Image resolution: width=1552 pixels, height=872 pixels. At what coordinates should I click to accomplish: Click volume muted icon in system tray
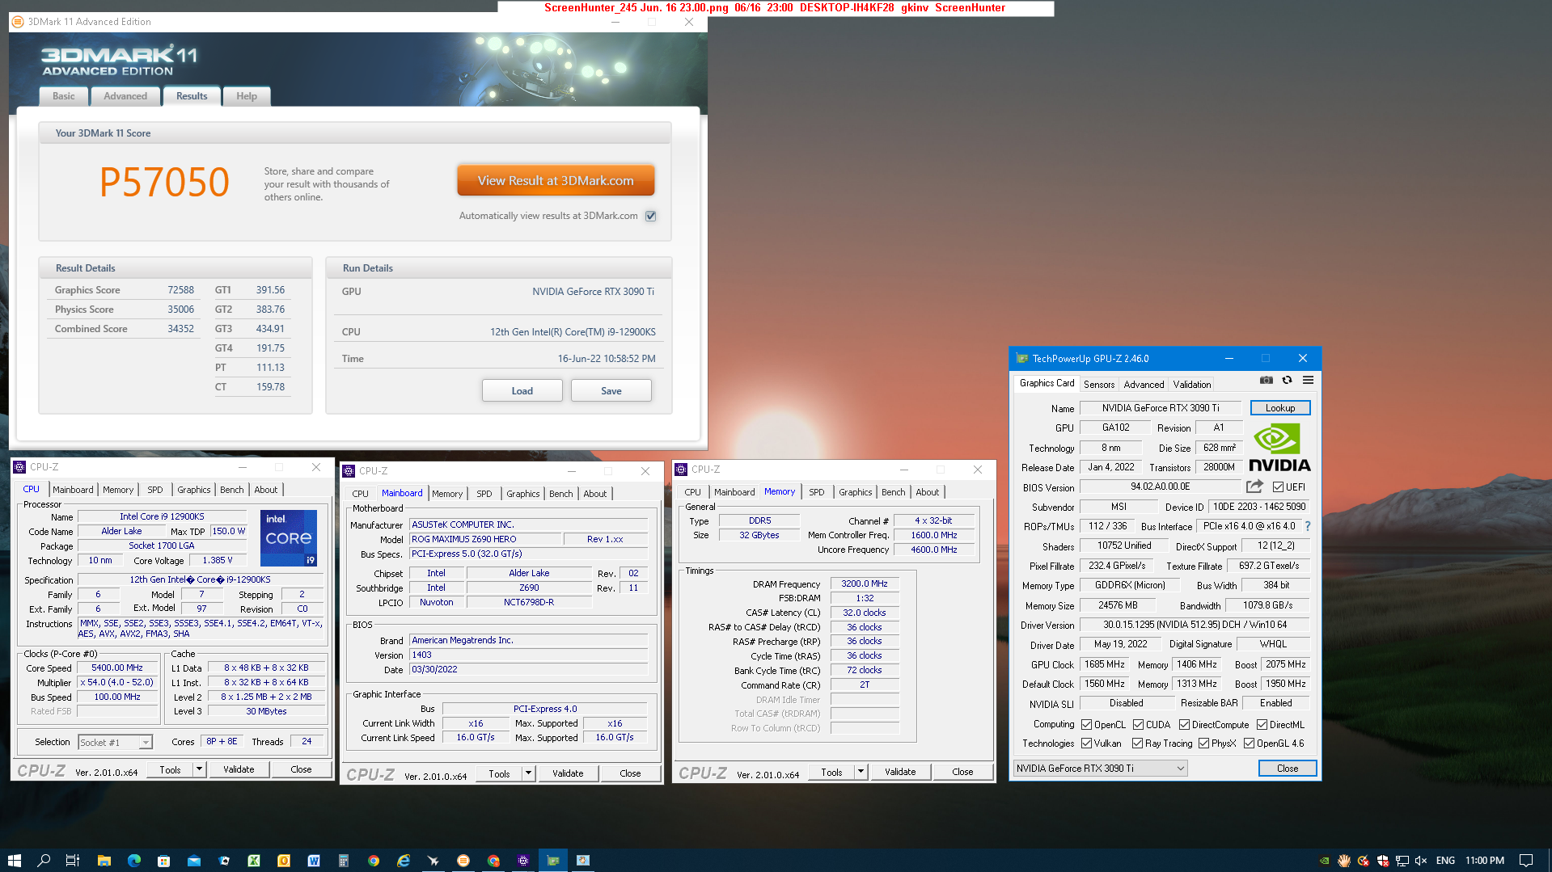click(1421, 861)
